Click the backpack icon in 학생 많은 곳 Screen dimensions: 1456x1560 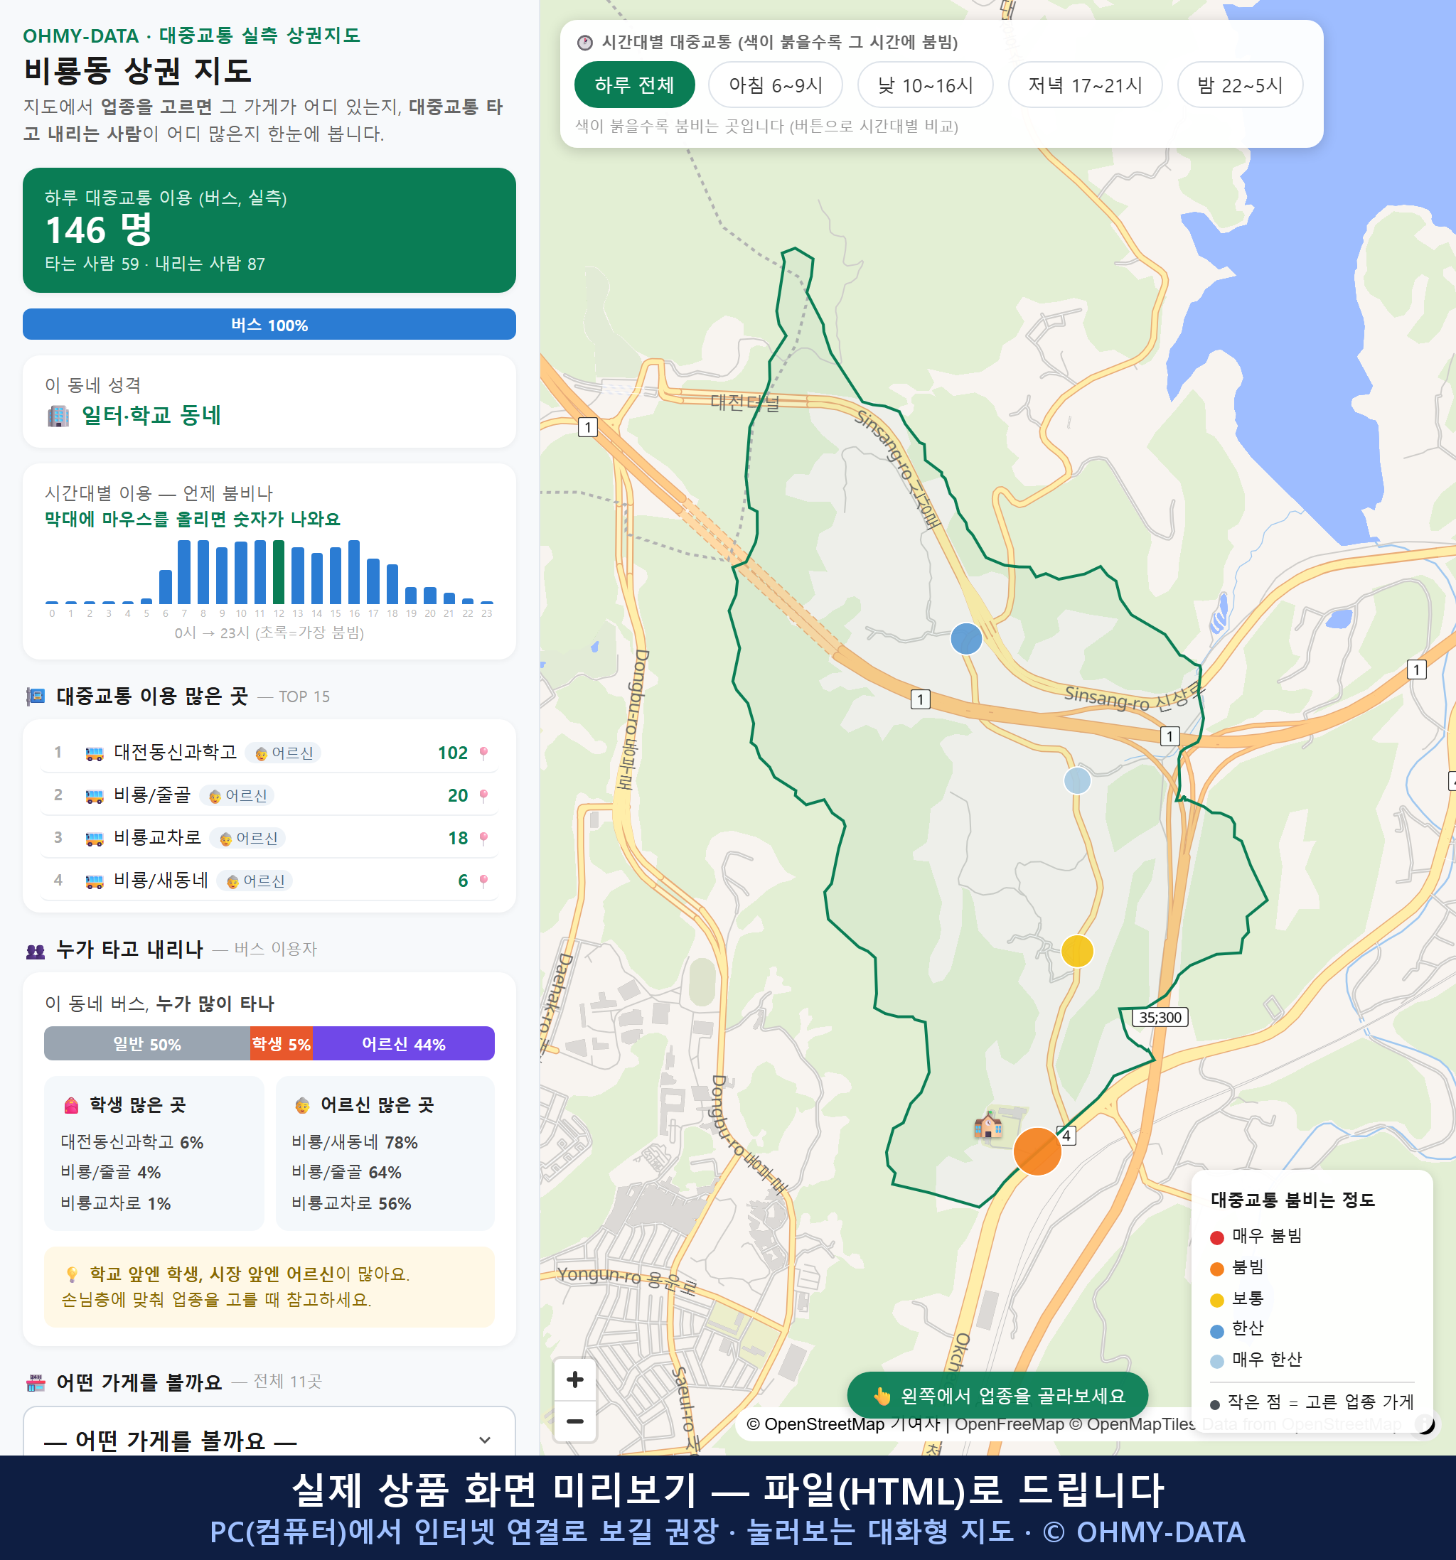pyautogui.click(x=71, y=1105)
